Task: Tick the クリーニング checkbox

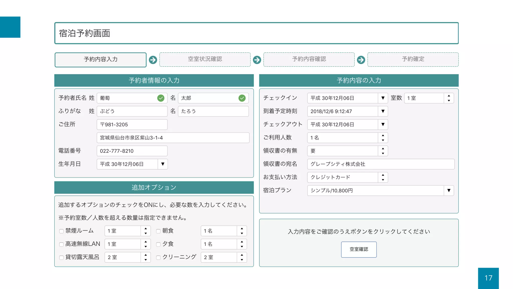Action: pos(158,257)
